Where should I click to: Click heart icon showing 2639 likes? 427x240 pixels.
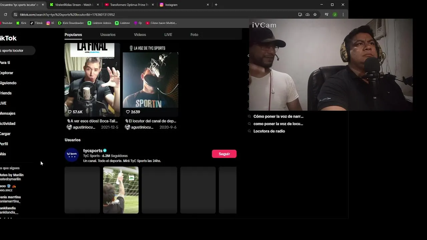[x=128, y=112]
